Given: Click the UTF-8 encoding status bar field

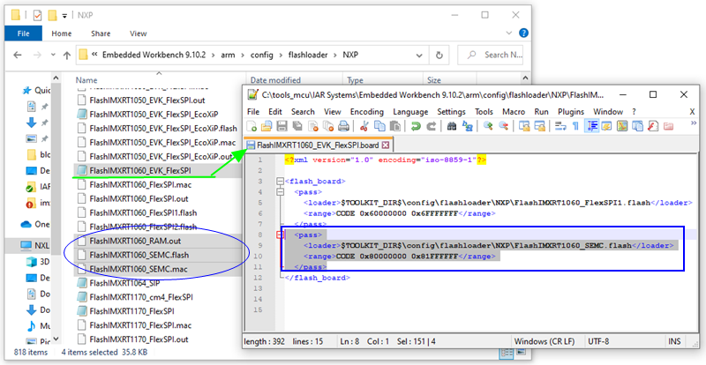Looking at the screenshot, I should 598,341.
